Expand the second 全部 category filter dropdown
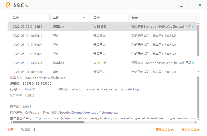 coord(69,17)
